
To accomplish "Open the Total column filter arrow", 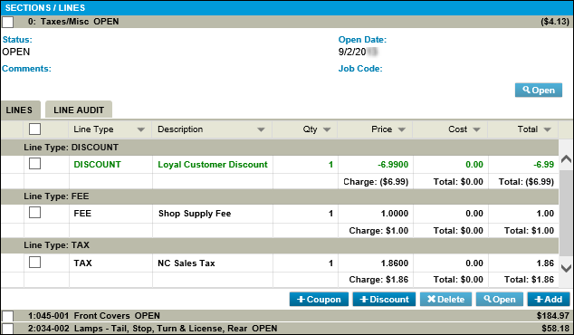I will (x=547, y=129).
